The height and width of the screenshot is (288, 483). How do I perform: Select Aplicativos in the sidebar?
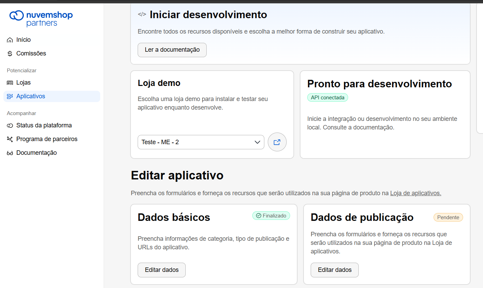(52, 96)
